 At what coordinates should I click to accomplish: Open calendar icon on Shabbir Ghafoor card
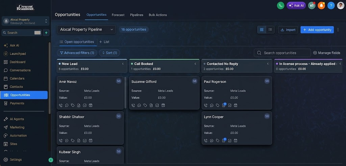click(x=91, y=140)
